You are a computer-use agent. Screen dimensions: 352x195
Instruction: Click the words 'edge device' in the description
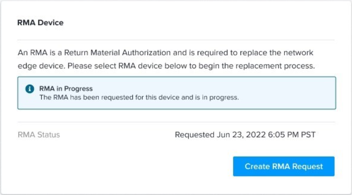[x=42, y=66]
